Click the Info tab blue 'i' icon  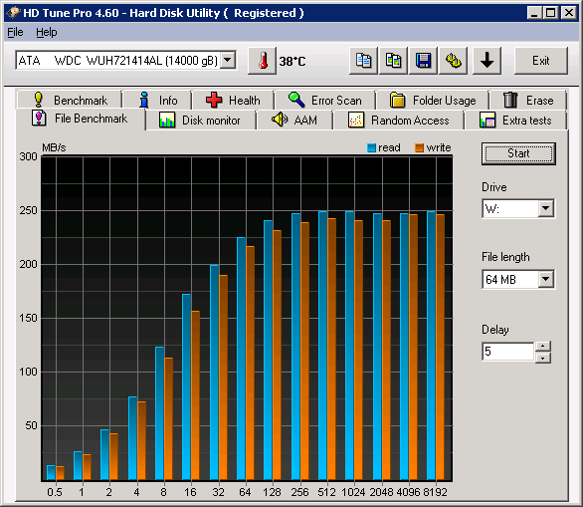tap(144, 100)
